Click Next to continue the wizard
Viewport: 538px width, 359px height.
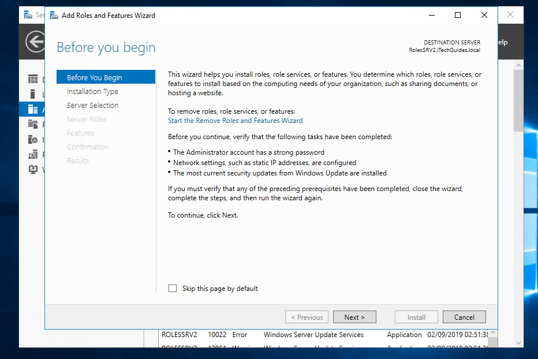354,316
